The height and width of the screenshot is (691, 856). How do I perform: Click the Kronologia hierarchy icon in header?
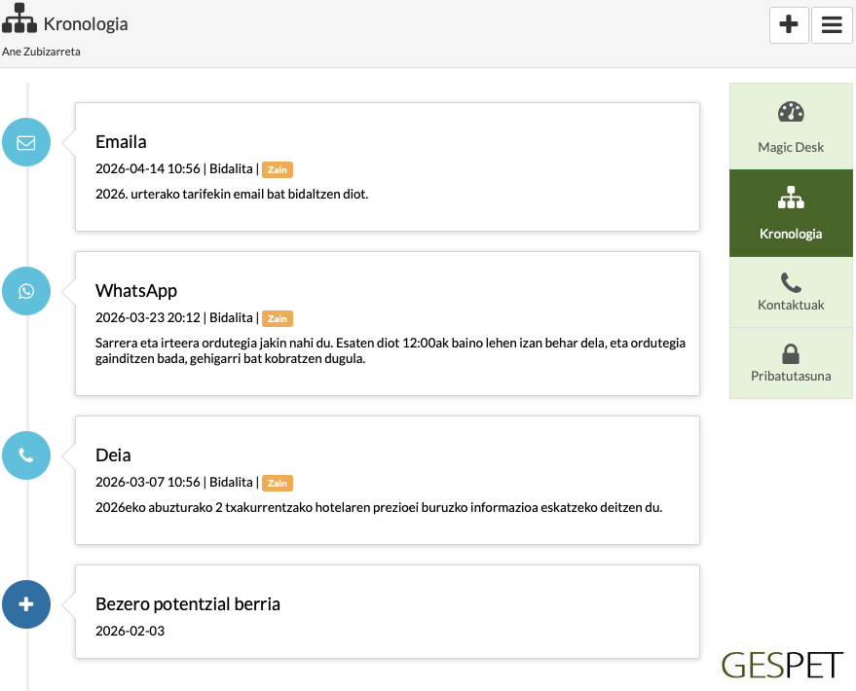pos(19,19)
